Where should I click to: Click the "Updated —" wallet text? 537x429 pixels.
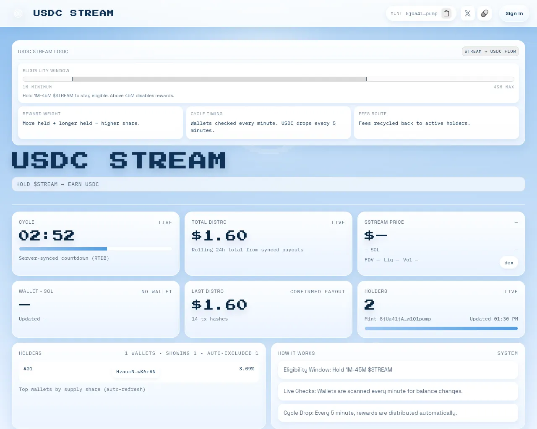pyautogui.click(x=33, y=319)
